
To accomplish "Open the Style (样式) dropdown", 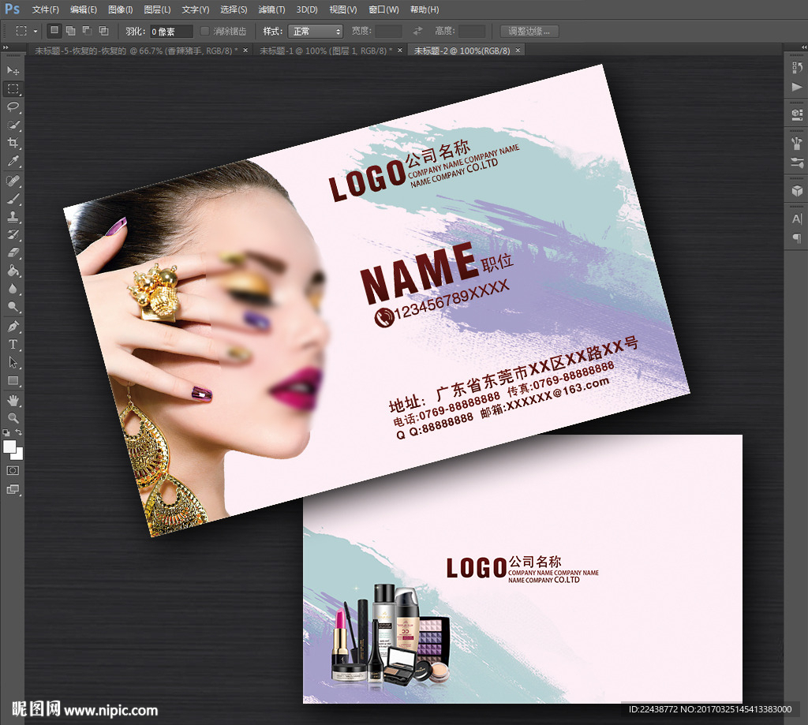I will tap(315, 32).
